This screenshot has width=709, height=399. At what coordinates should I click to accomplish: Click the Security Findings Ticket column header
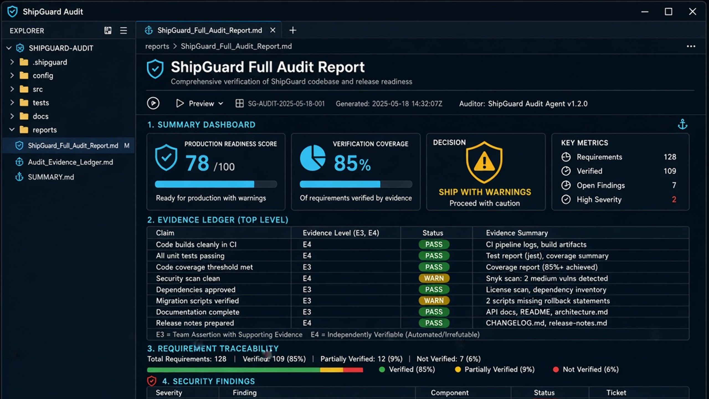pos(616,393)
